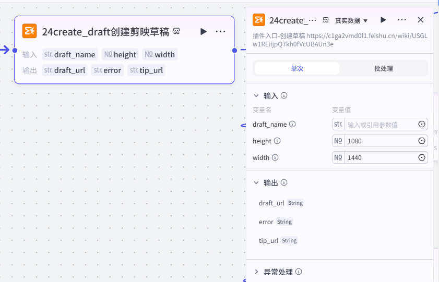Show info for the height variable
The width and height of the screenshot is (439, 282).
277,141
